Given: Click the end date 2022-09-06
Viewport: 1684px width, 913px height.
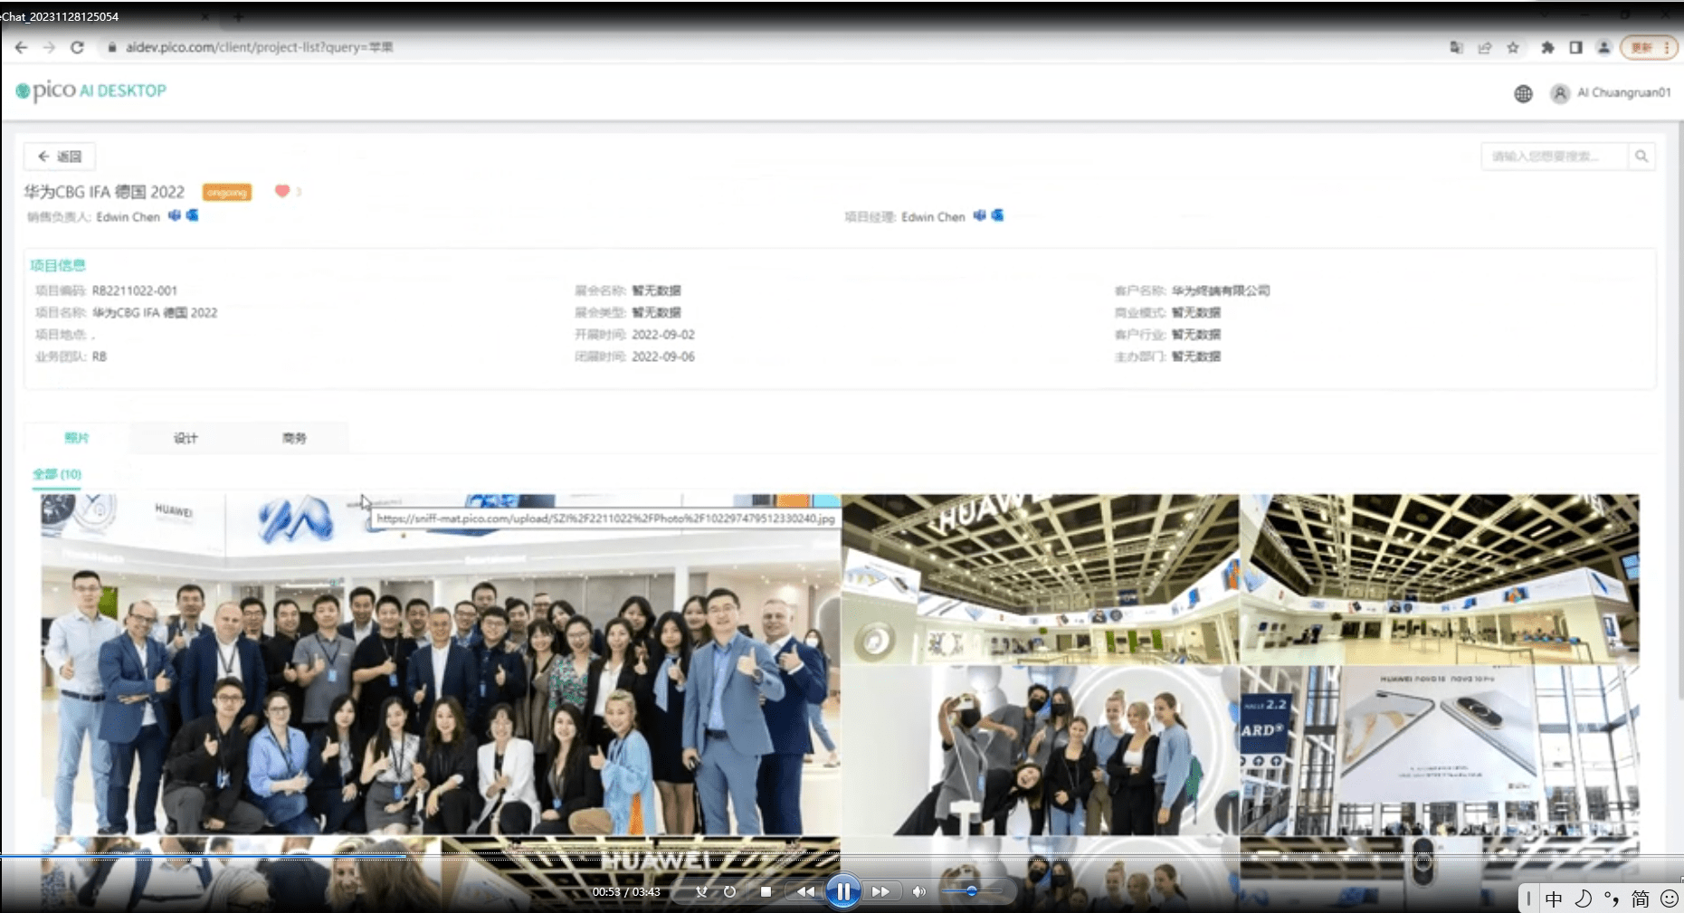Looking at the screenshot, I should click(x=663, y=357).
